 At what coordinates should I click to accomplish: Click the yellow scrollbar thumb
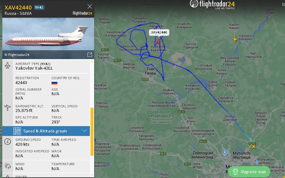tap(92, 132)
